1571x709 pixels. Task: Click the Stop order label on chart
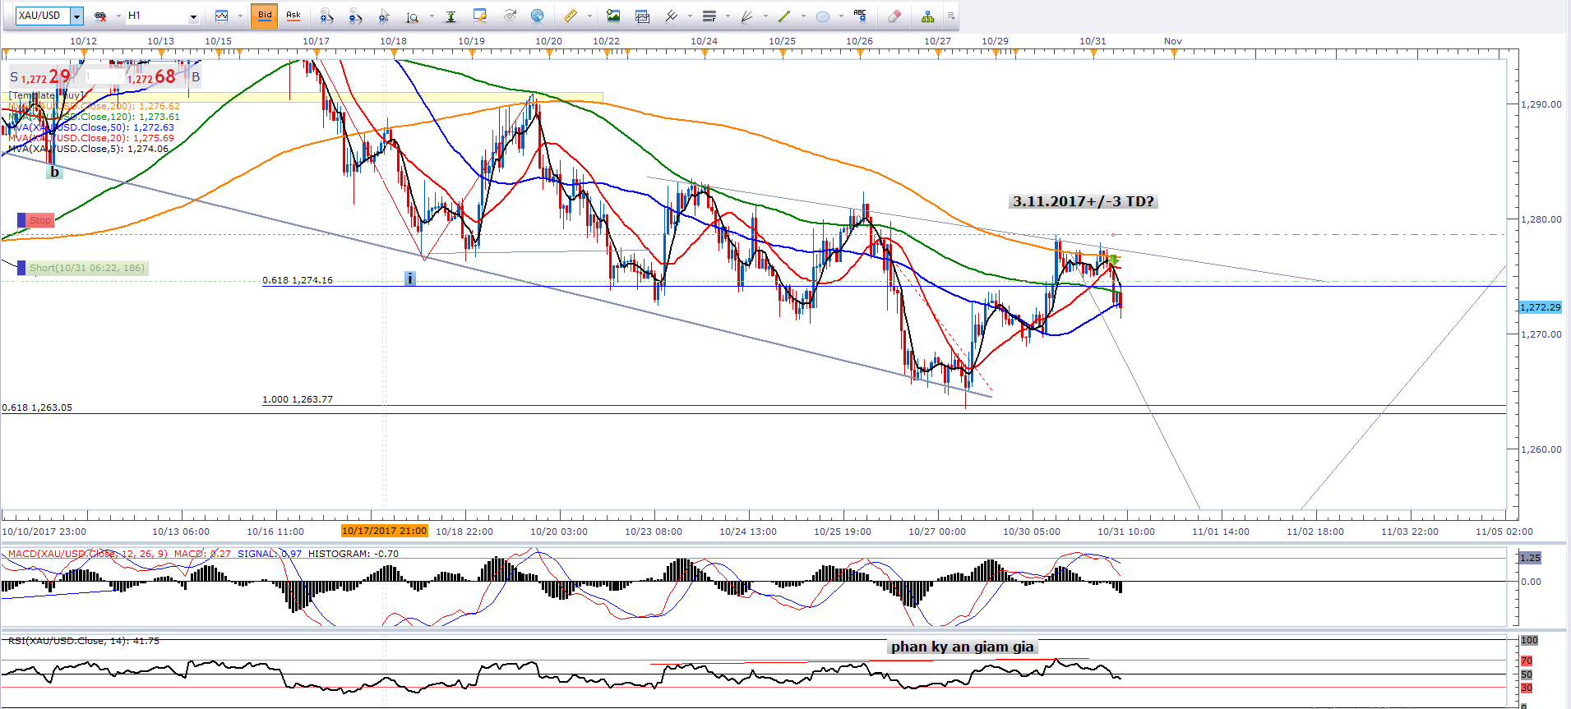click(39, 220)
